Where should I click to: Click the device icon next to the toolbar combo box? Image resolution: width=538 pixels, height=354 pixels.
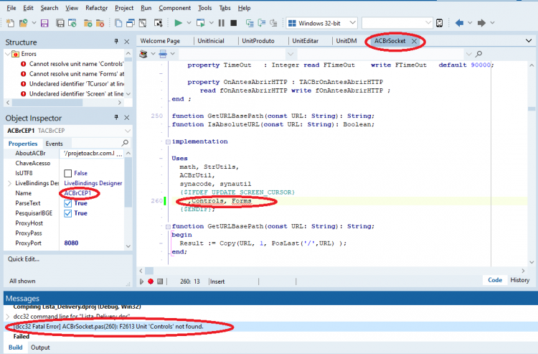(440, 23)
